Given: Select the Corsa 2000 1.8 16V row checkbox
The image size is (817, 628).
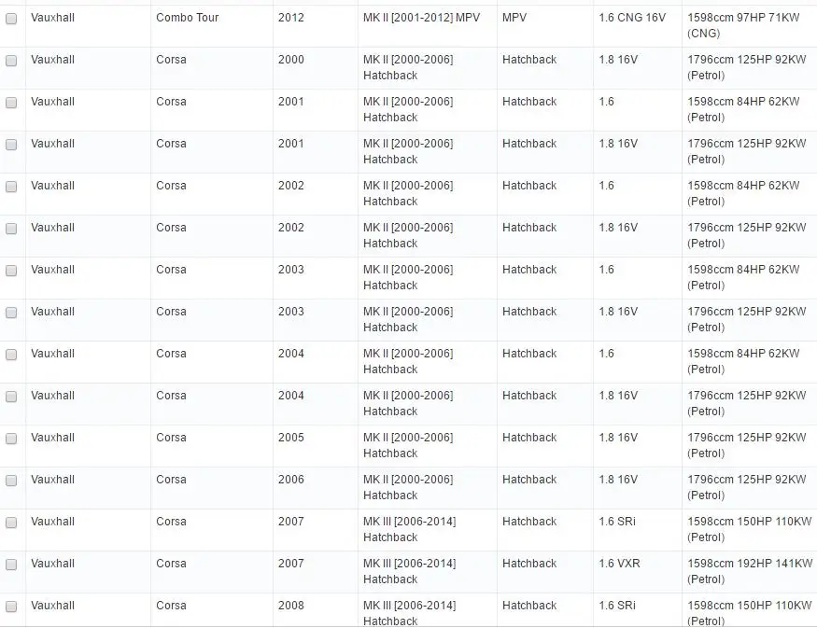Looking at the screenshot, I should (x=11, y=61).
